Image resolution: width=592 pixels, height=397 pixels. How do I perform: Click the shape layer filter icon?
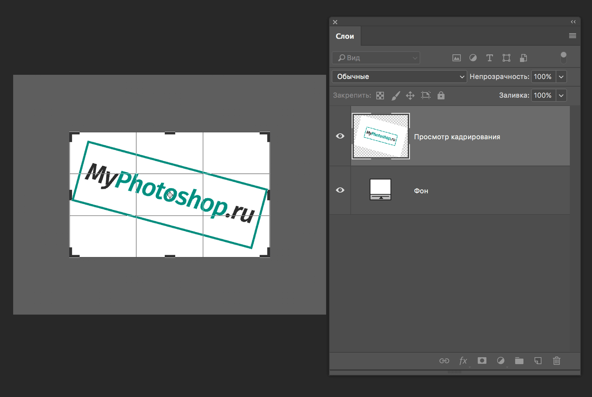(506, 58)
